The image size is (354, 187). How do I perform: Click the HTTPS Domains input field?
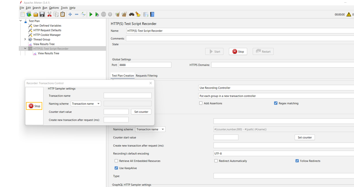(x=283, y=65)
